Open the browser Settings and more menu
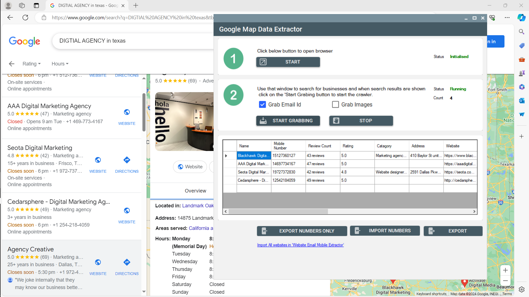The width and height of the screenshot is (529, 297). [x=507, y=18]
